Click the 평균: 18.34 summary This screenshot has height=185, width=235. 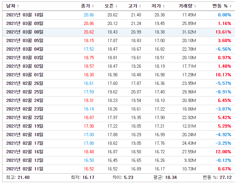(165, 178)
